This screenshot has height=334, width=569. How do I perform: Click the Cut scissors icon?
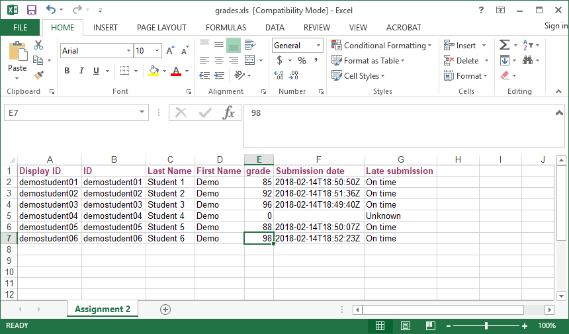38,45
